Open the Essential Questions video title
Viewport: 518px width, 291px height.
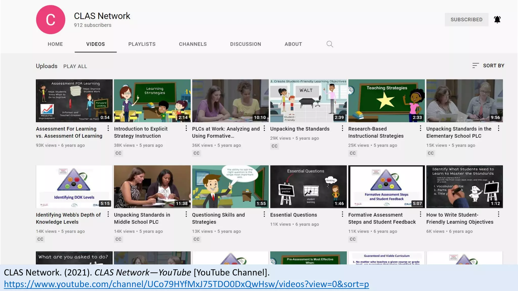(x=293, y=215)
